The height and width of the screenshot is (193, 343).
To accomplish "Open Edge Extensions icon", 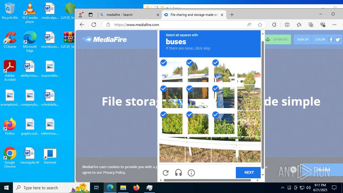I will point(274,25).
